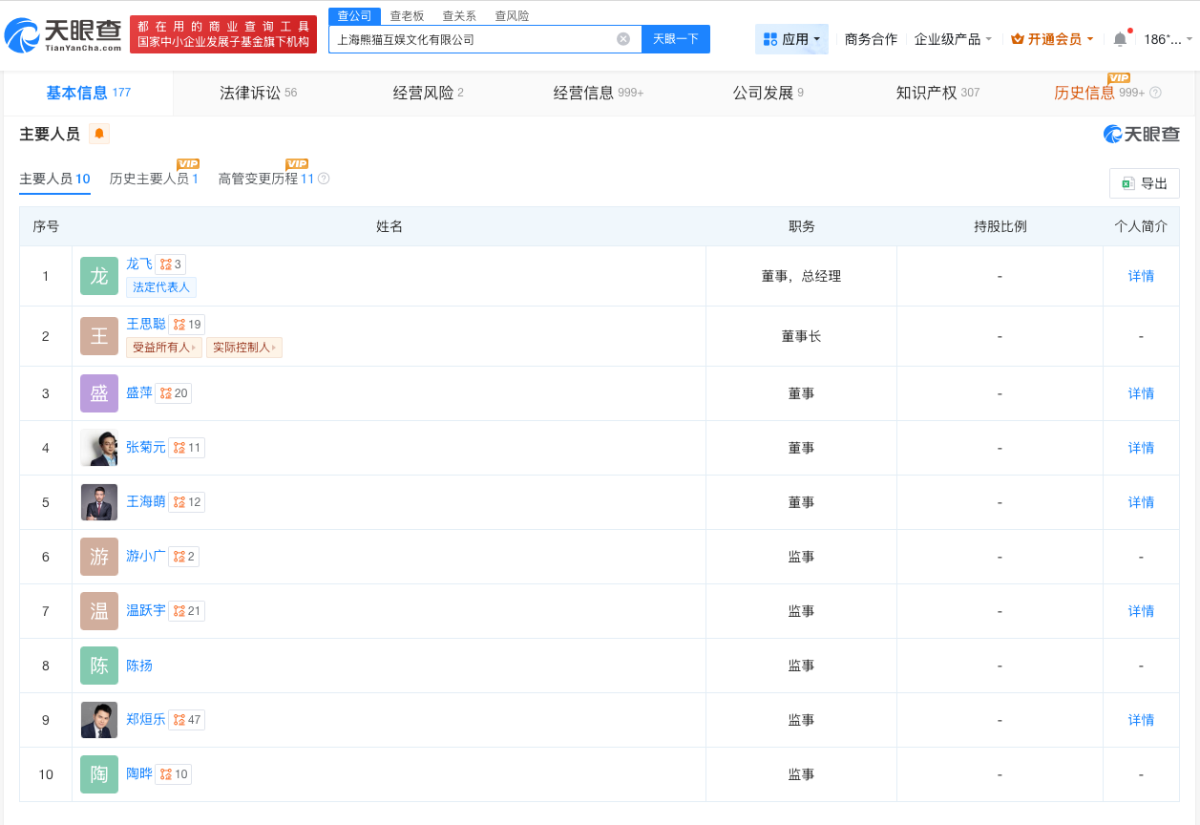Click 陶 avatar tile
Screen dimensions: 1200x825
click(99, 774)
